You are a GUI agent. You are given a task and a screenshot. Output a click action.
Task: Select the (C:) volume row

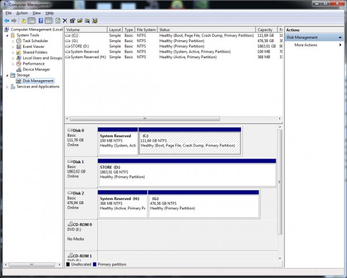(173, 36)
